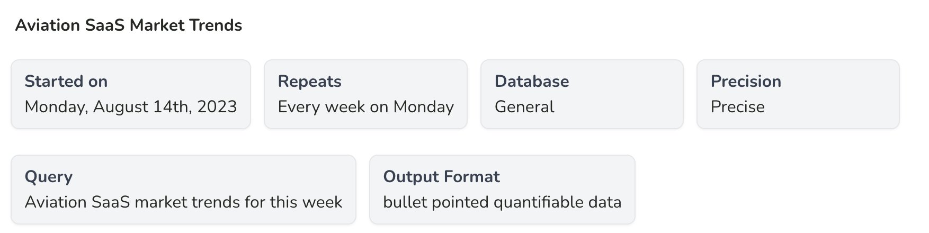Click the Repeats label
This screenshot has width=929, height=233.
click(x=309, y=81)
